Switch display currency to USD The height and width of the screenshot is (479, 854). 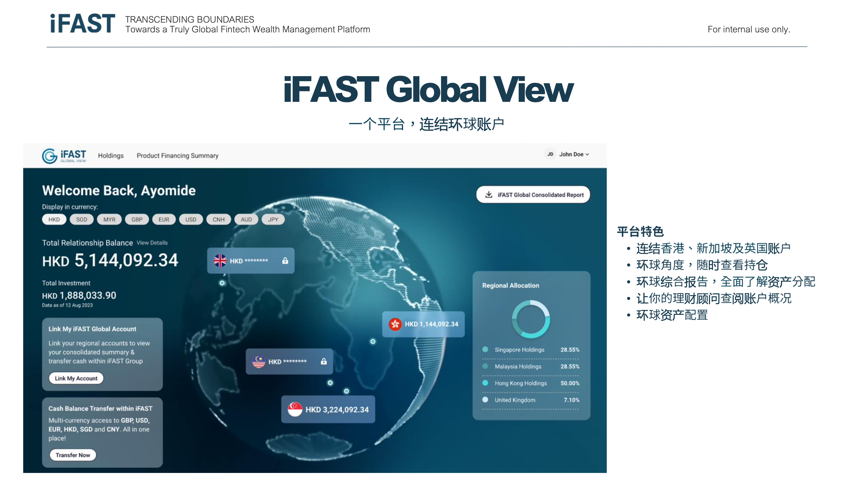[x=191, y=219]
